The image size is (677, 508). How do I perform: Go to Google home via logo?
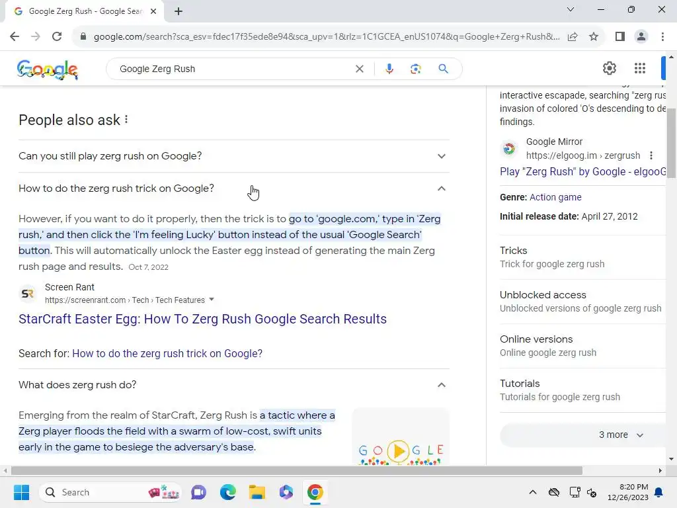pos(48,69)
